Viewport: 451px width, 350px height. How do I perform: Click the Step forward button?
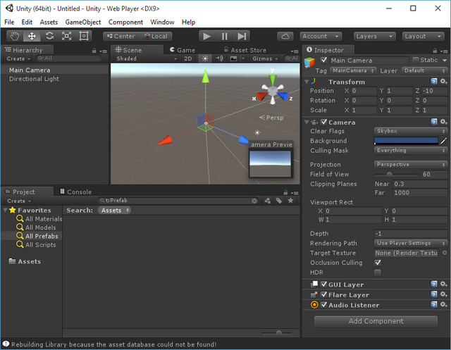coord(242,36)
